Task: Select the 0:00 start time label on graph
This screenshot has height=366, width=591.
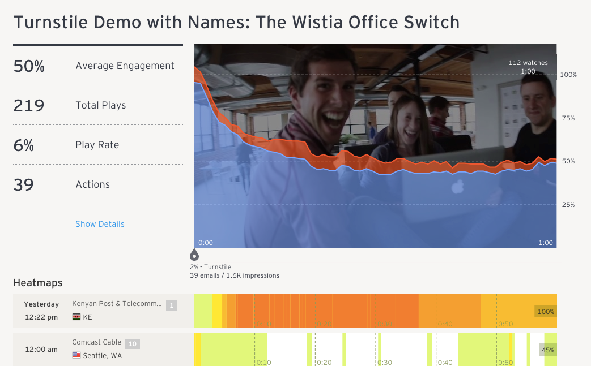Action: click(x=206, y=243)
